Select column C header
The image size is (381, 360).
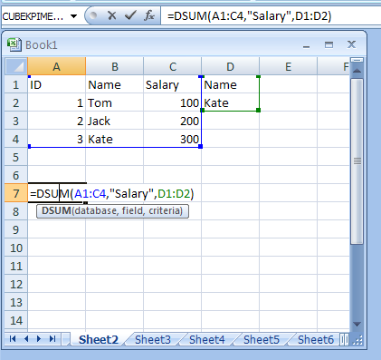click(x=173, y=66)
